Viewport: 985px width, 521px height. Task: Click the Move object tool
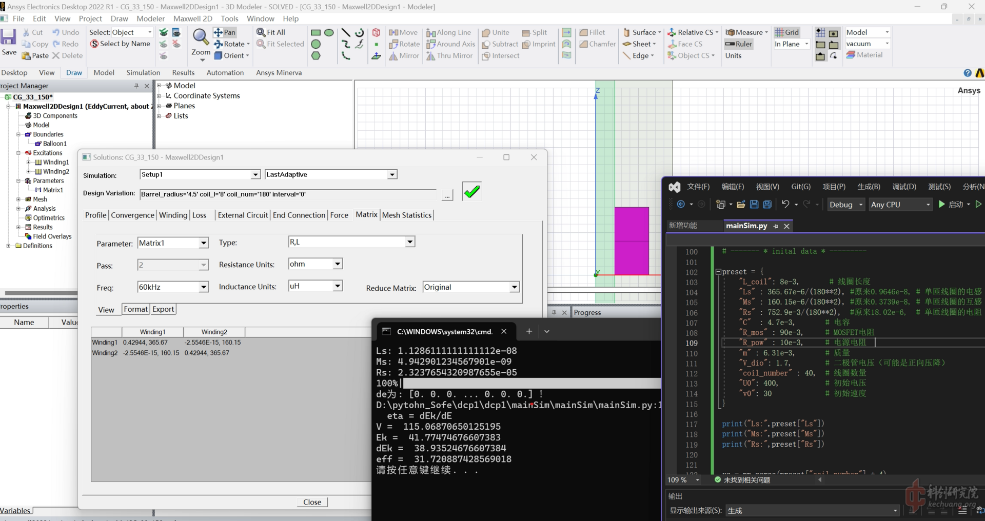[403, 32]
